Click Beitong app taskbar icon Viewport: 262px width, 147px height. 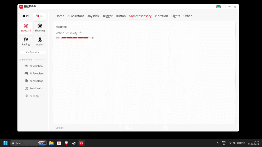click(81, 143)
